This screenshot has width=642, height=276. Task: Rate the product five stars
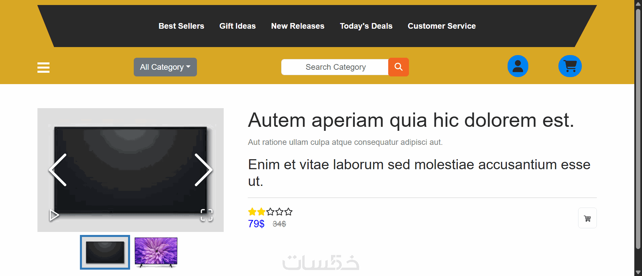pos(289,212)
